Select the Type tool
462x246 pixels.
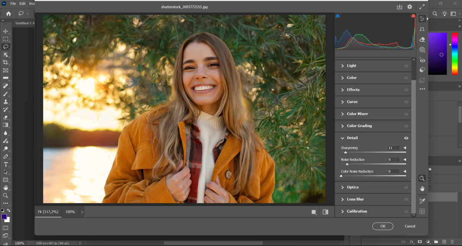(5, 164)
